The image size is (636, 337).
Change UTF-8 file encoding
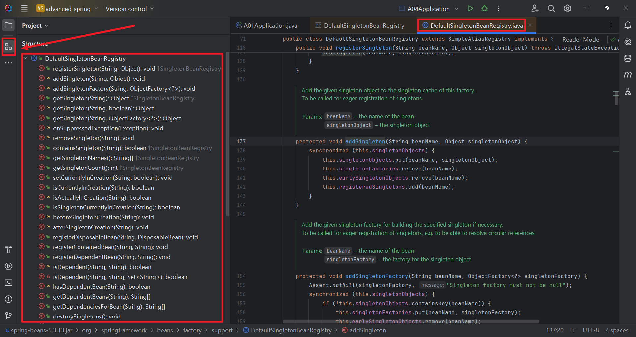tap(590, 330)
